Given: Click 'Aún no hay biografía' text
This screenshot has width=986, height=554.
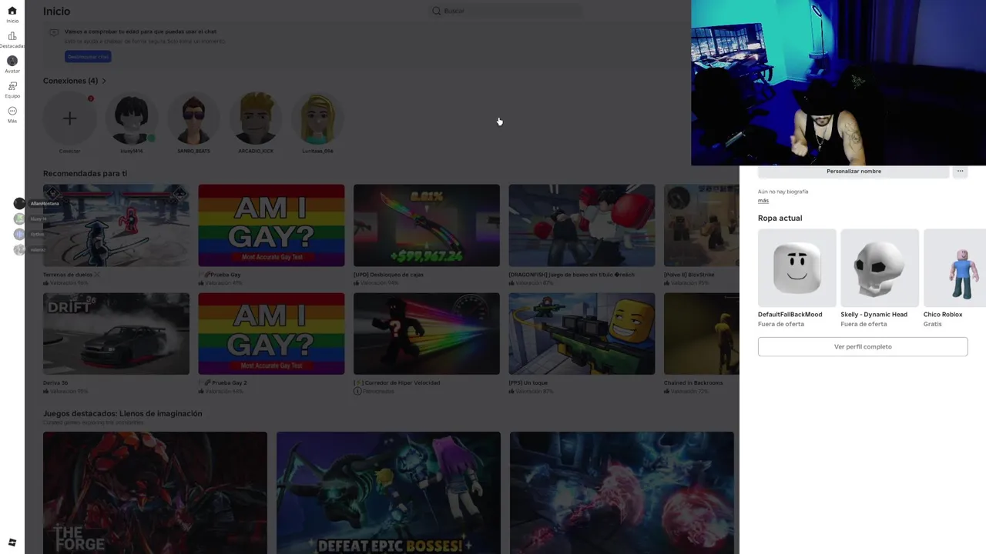Looking at the screenshot, I should point(783,192).
